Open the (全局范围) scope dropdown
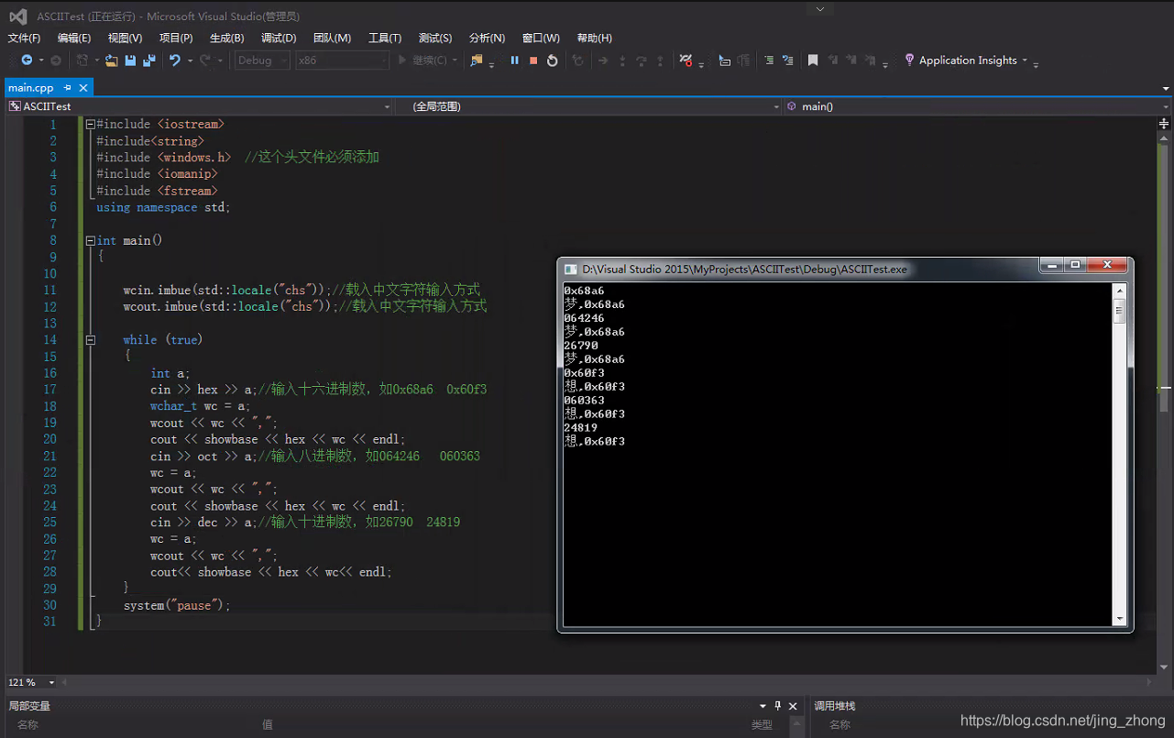 589,106
